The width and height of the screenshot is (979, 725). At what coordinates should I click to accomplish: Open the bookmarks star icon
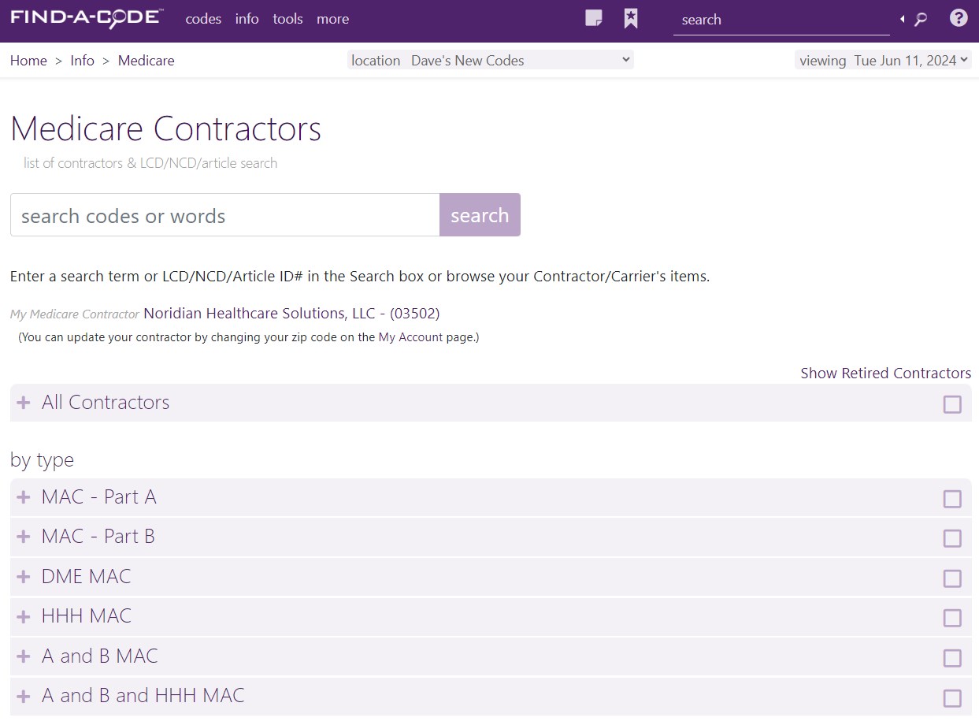pos(631,18)
